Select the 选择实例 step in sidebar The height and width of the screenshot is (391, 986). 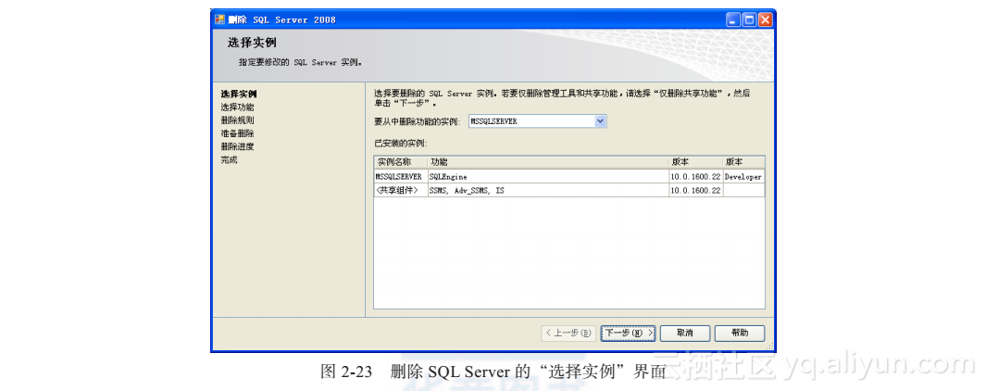(x=238, y=94)
